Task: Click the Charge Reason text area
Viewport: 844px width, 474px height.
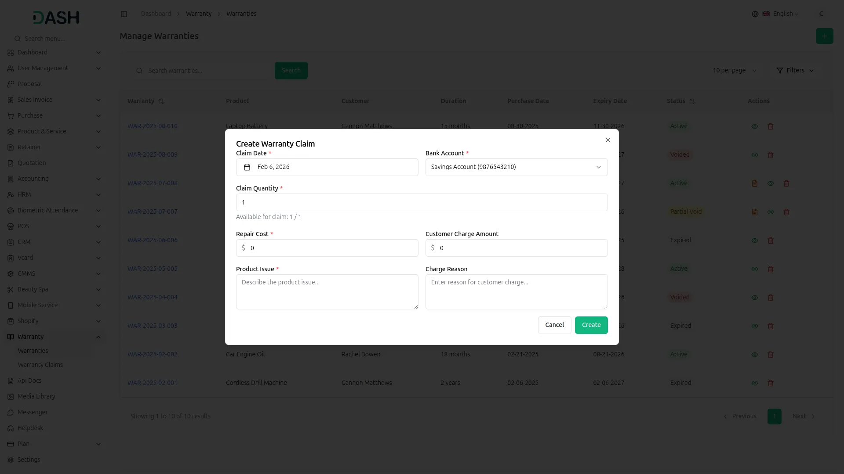Action: 517,292
